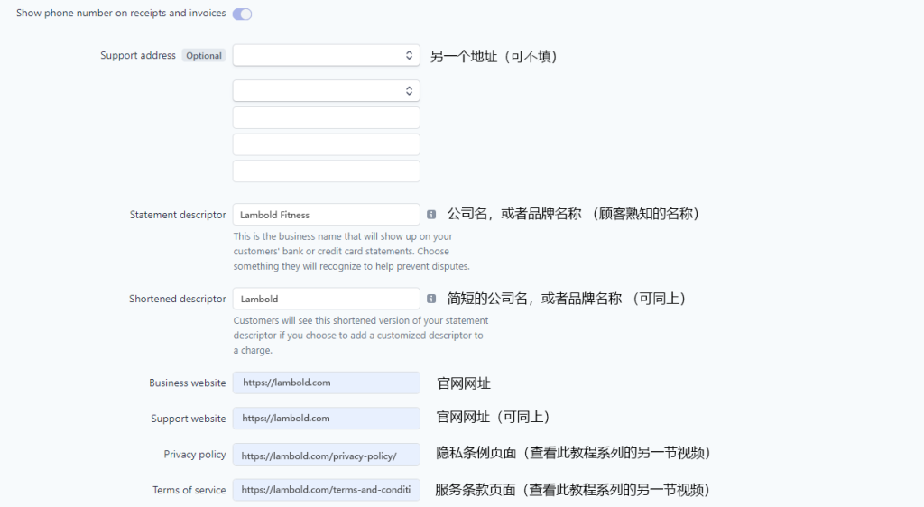Open the first Support address dropdown

[326, 55]
